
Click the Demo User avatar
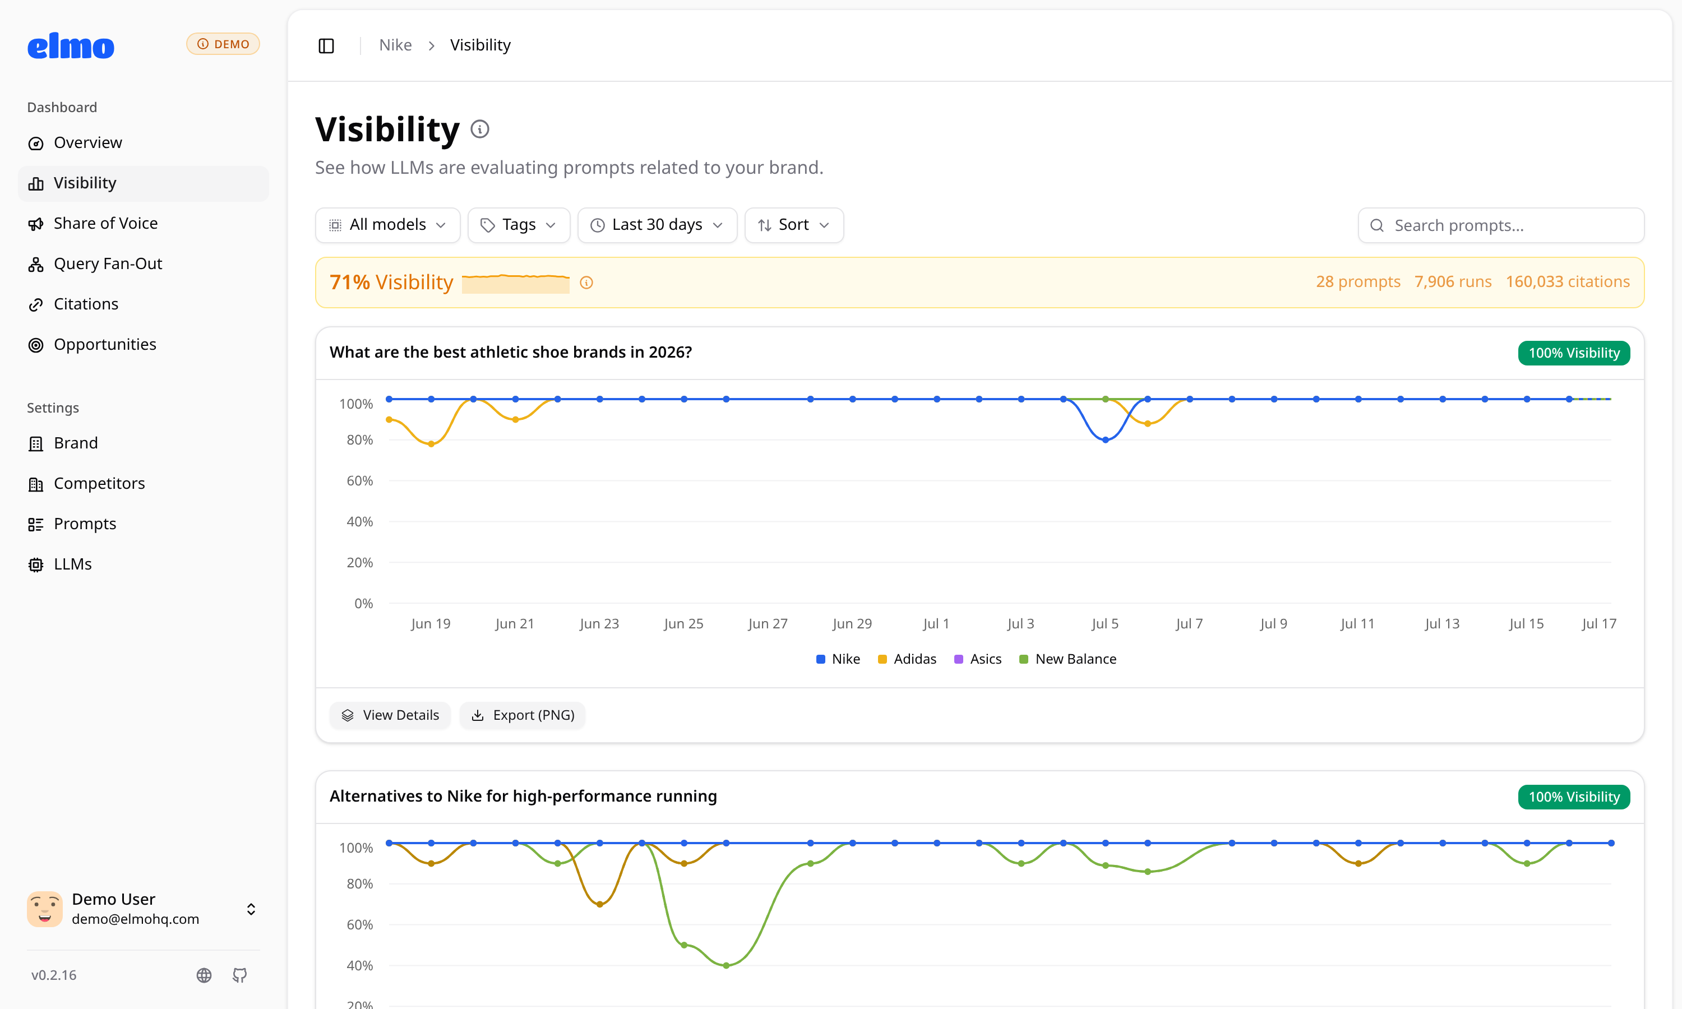click(x=45, y=909)
